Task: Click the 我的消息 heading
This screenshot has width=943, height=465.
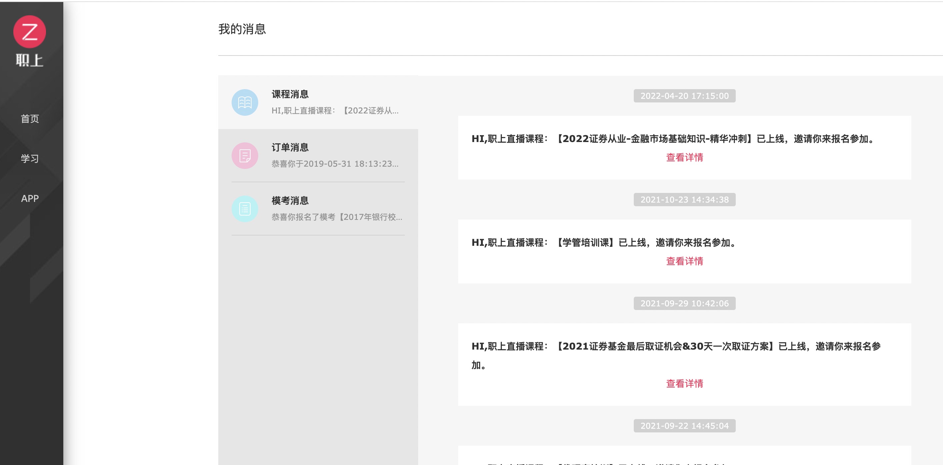Action: pos(242,29)
